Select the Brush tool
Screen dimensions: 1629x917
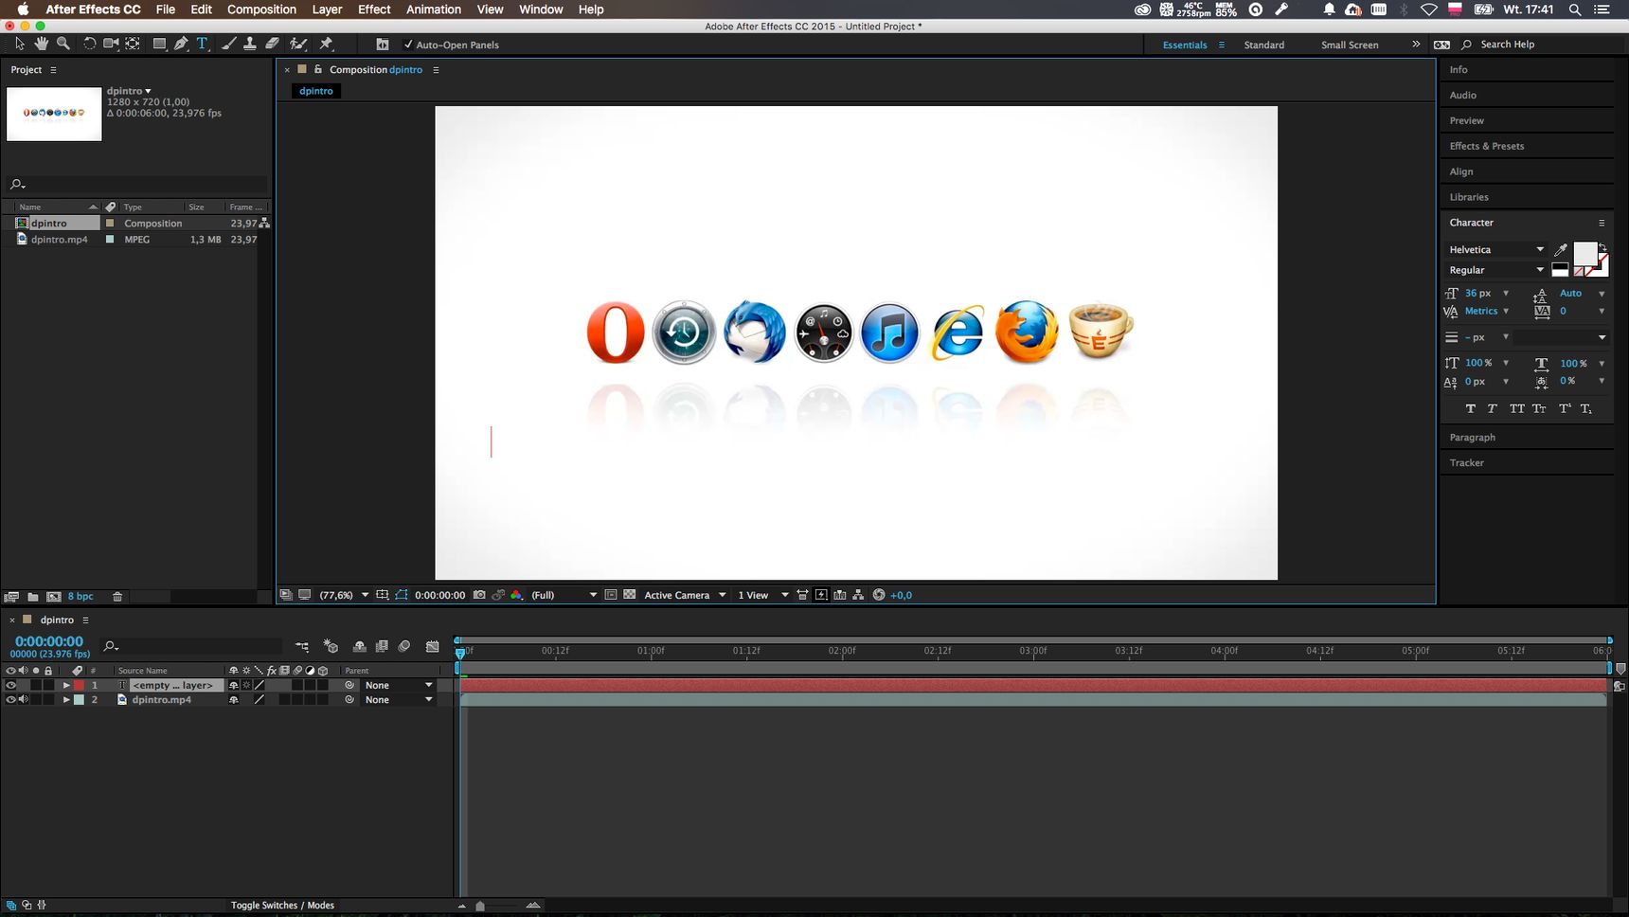pos(228,44)
